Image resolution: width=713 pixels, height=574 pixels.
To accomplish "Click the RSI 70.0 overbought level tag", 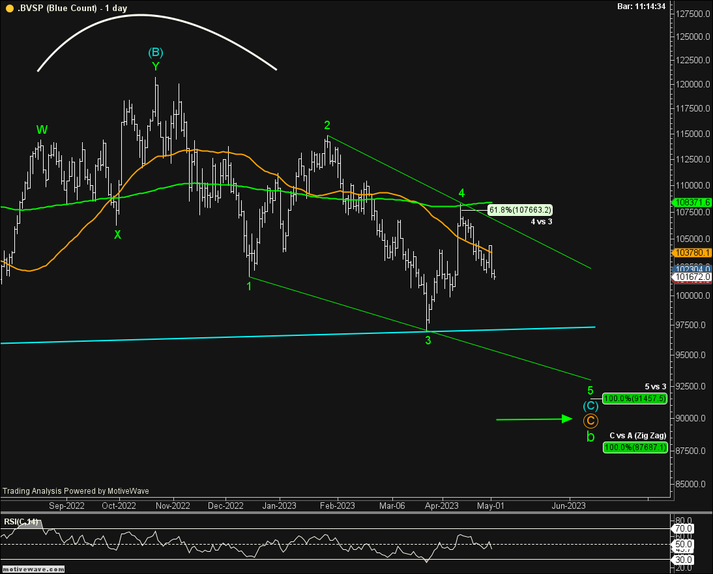I will (x=683, y=528).
